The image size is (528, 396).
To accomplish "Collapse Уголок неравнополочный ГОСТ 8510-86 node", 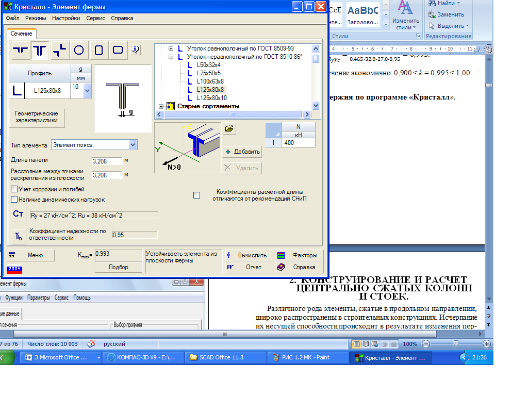I will point(171,57).
